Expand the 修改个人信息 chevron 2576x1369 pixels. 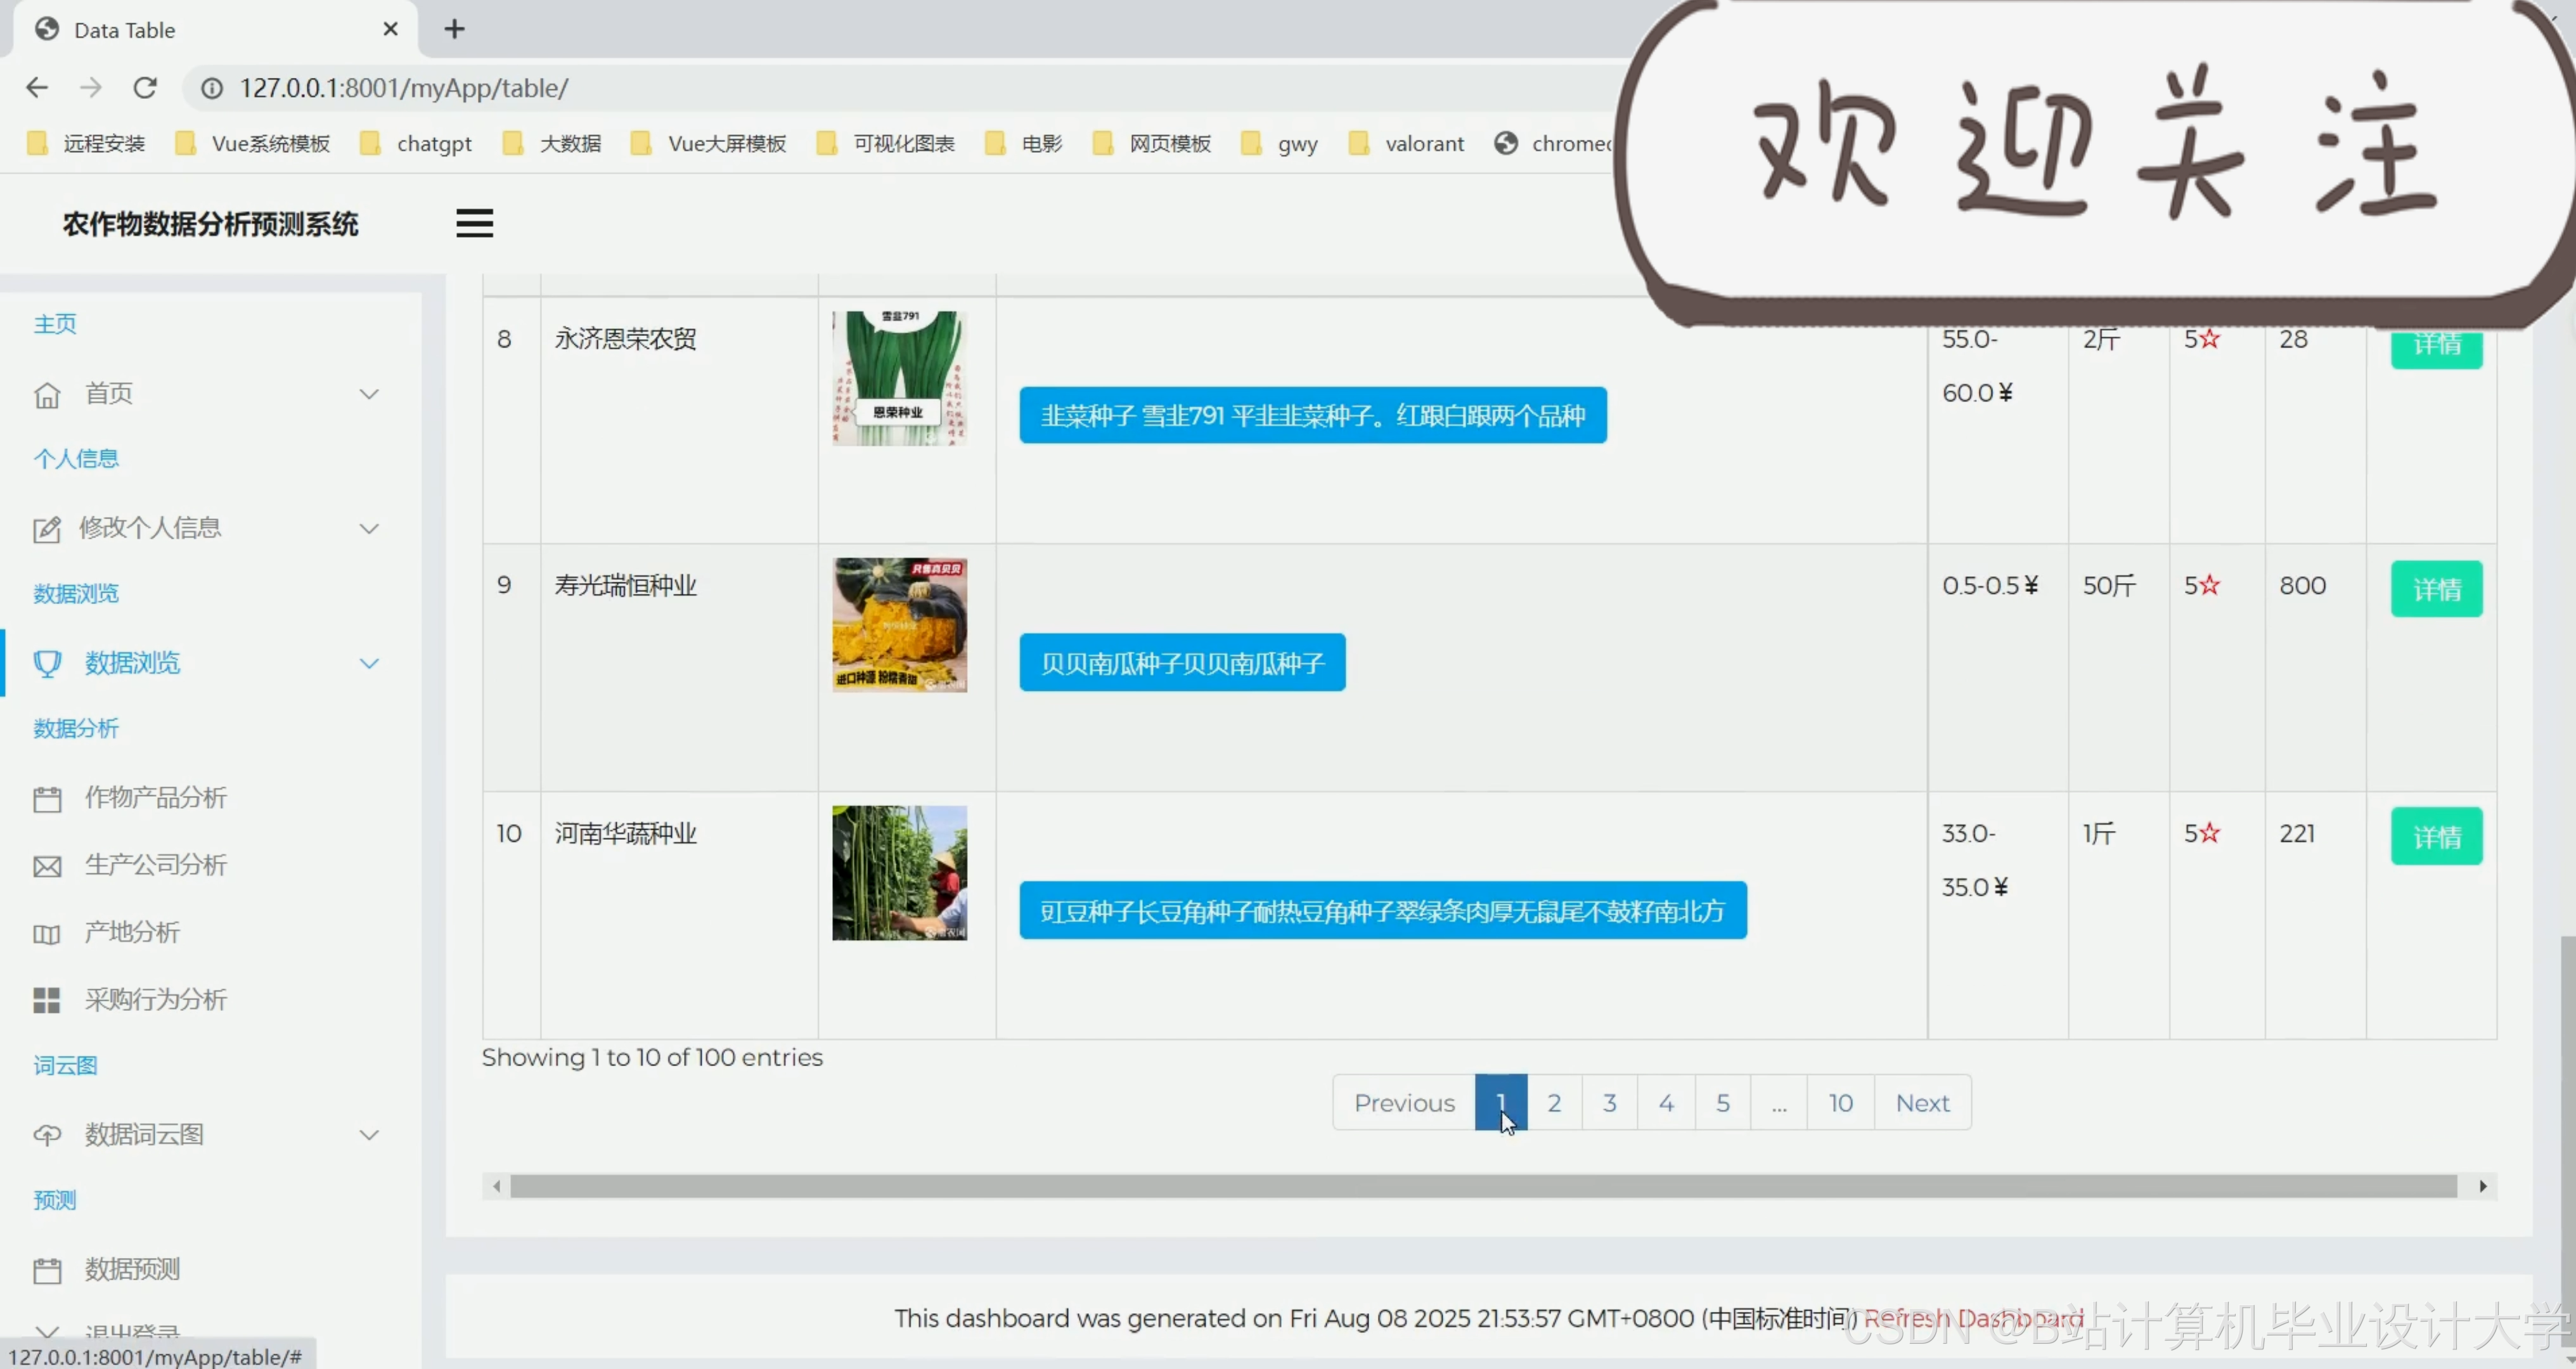[369, 528]
